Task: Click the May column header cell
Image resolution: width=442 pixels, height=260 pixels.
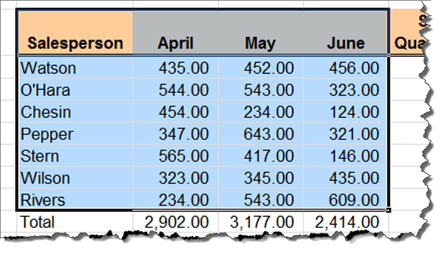Action: coord(261,32)
